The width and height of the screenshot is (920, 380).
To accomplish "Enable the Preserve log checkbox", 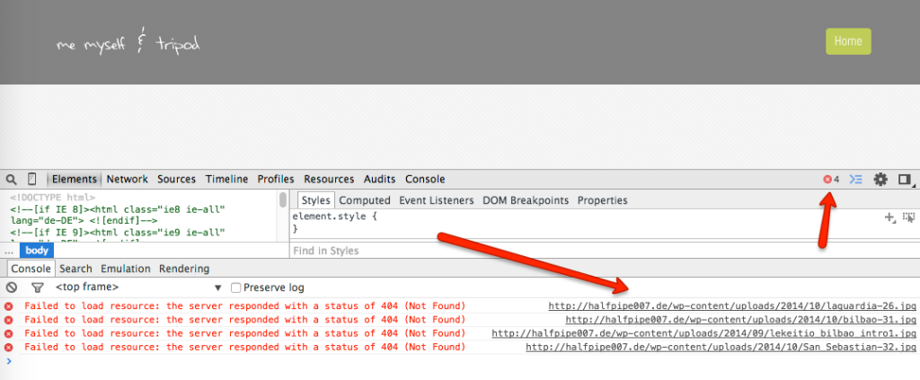I will (236, 288).
